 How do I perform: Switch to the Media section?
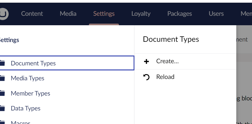(x=68, y=14)
